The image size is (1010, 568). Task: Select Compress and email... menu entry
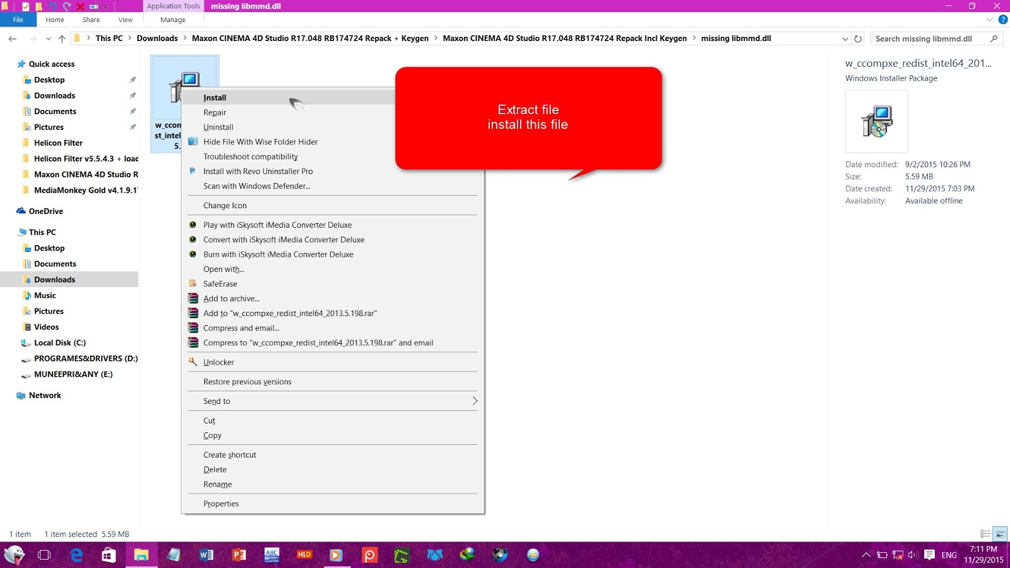(x=333, y=328)
